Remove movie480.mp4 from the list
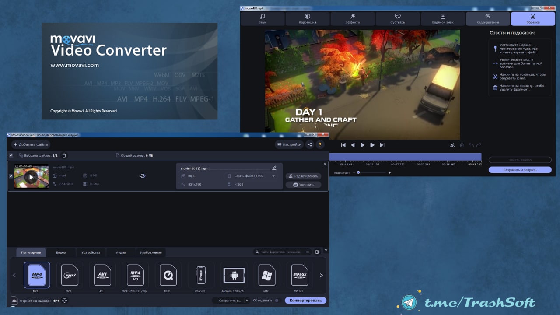The image size is (560, 315). coord(325,164)
